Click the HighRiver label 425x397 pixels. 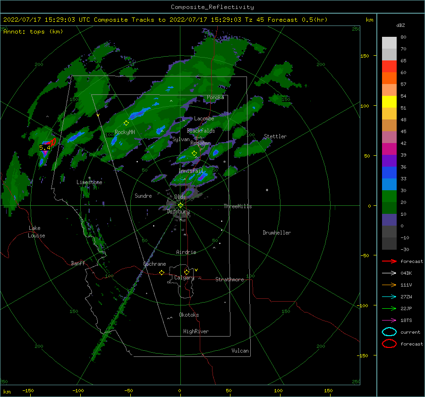pos(196,331)
